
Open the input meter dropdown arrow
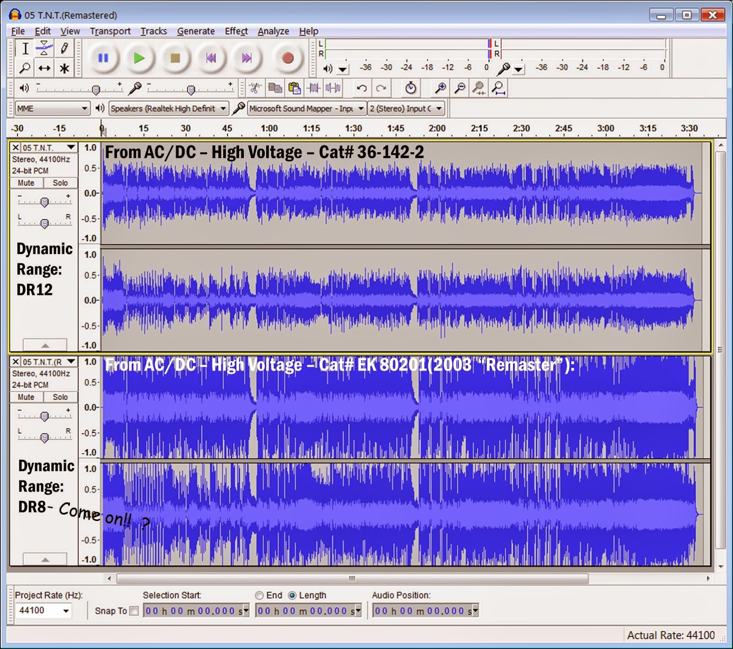coord(518,70)
